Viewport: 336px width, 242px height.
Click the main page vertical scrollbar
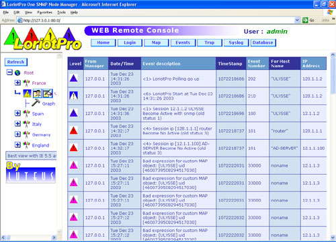pyautogui.click(x=333, y=146)
